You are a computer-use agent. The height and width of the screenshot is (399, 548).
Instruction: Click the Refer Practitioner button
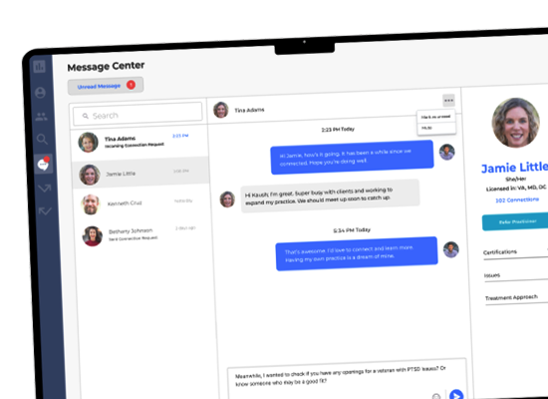pos(515,221)
